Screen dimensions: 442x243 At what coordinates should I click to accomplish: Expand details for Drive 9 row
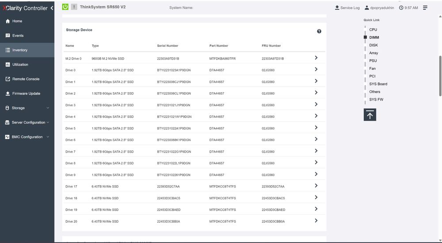point(316,174)
